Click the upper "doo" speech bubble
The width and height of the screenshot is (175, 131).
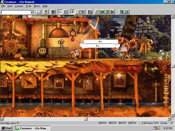pos(101,41)
